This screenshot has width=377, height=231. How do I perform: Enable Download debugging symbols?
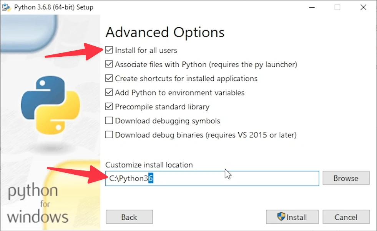pyautogui.click(x=109, y=121)
